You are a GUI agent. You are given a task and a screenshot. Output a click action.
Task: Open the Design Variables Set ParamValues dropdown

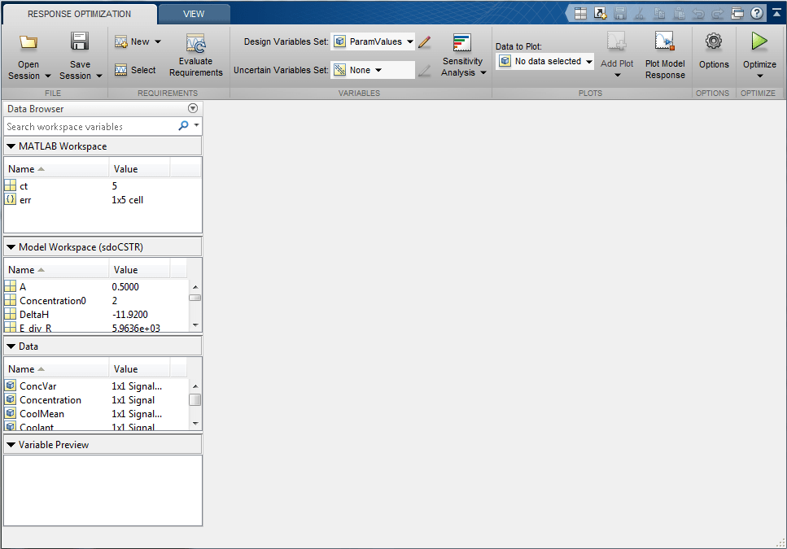pyautogui.click(x=373, y=41)
